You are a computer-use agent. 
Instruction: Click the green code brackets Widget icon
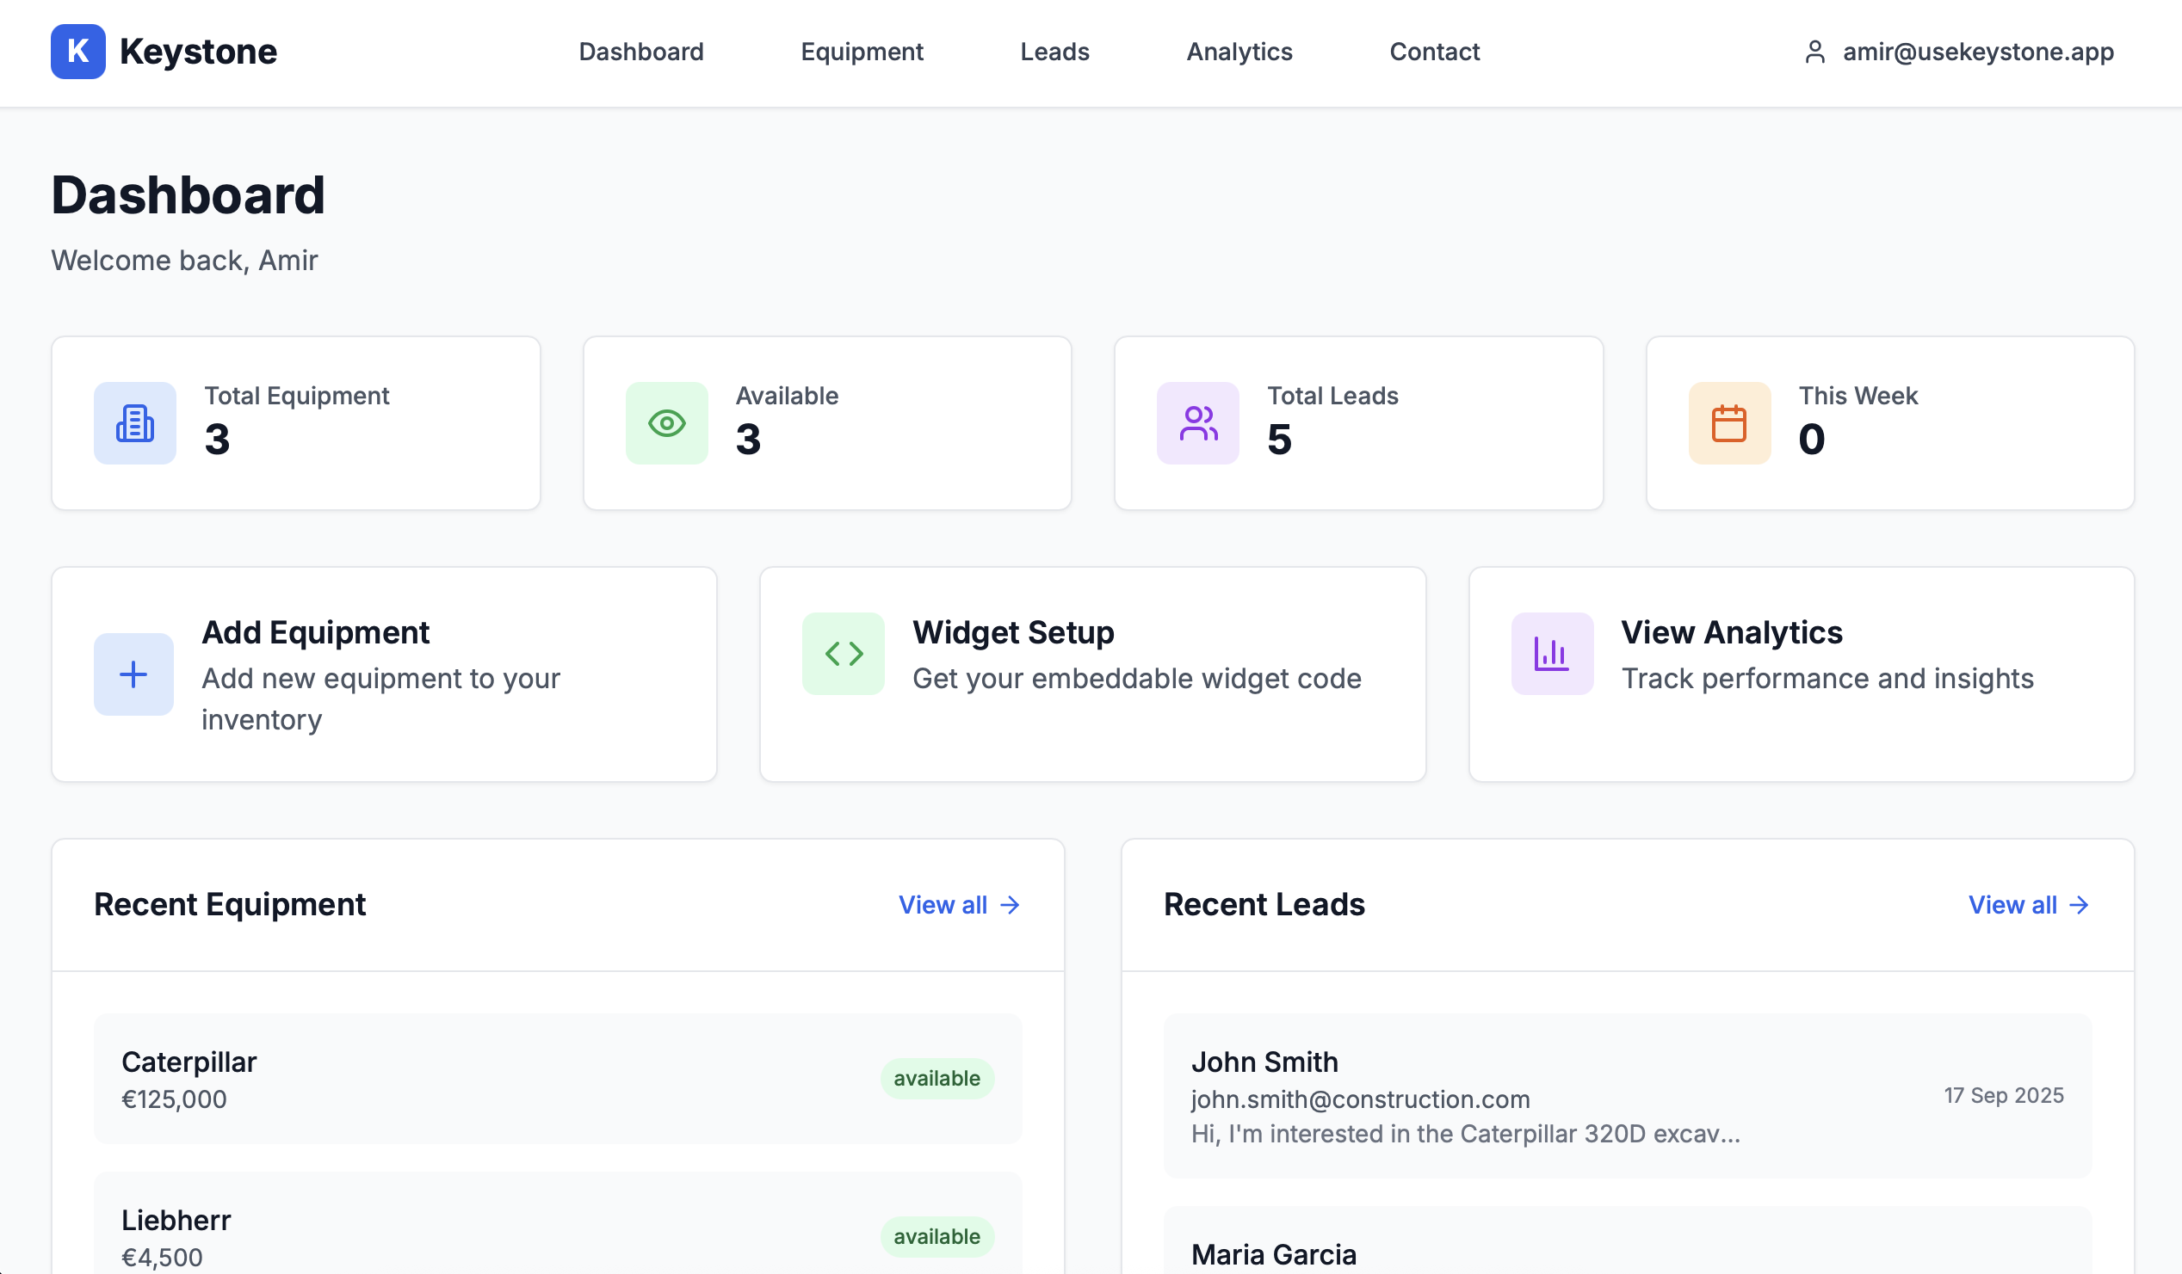click(844, 654)
